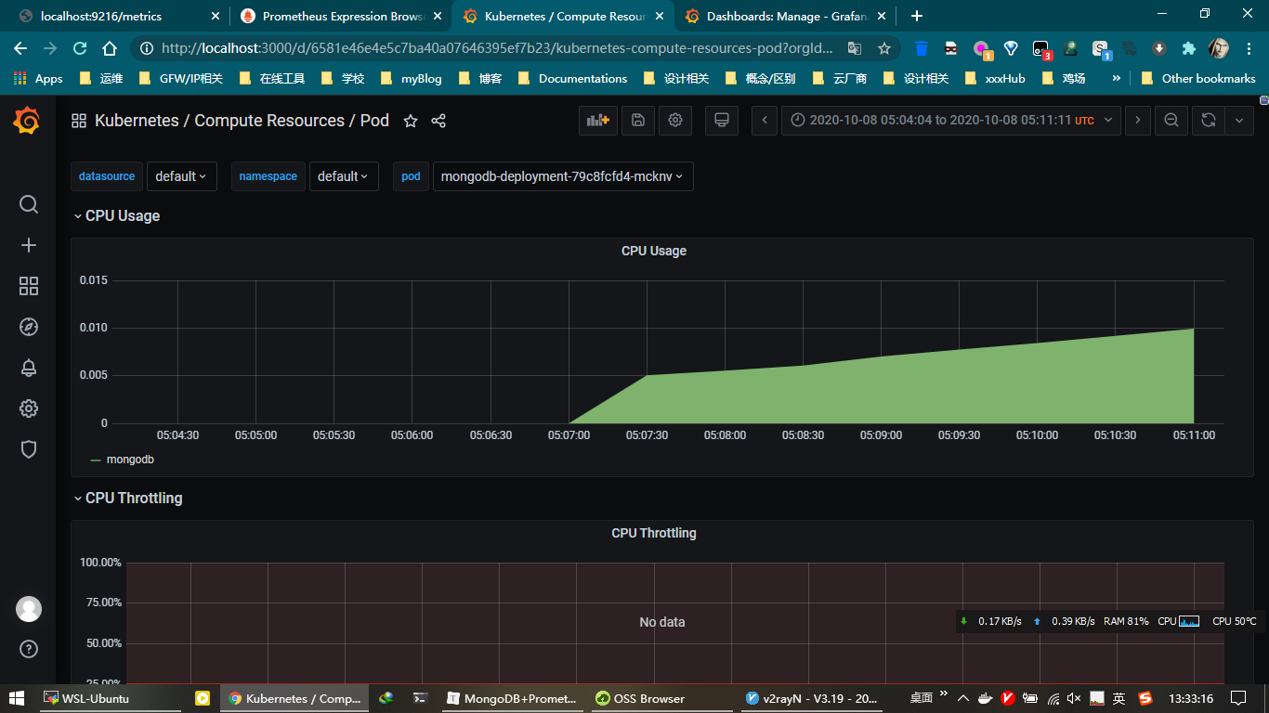Cycle view mode with monitor icon
The width and height of the screenshot is (1269, 713).
(x=721, y=121)
